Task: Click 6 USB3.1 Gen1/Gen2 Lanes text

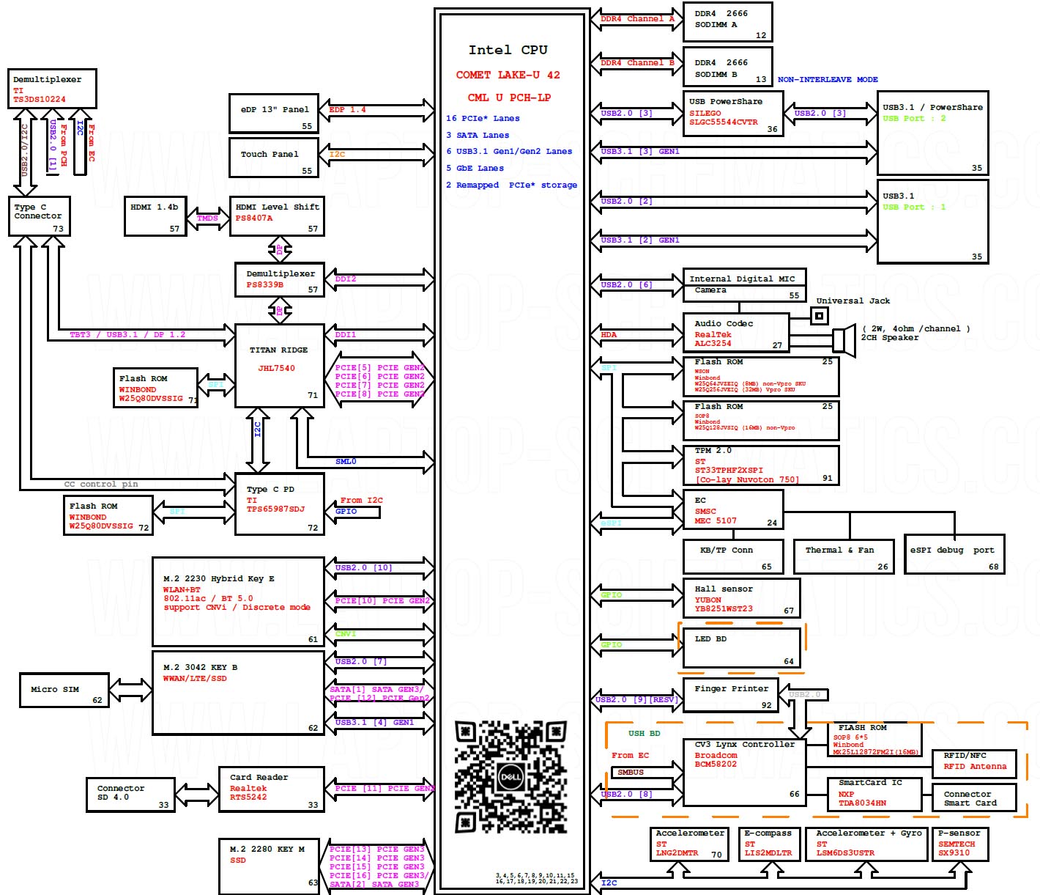Action: click(509, 152)
